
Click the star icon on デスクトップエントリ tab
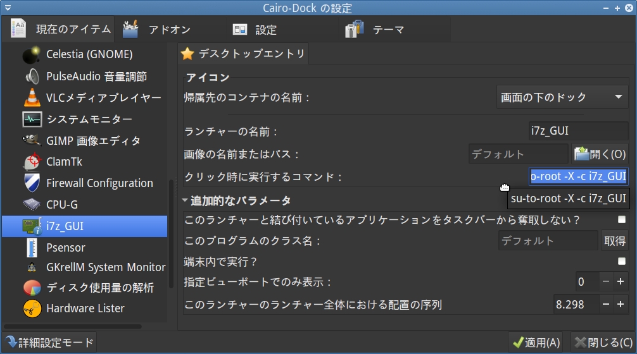click(187, 54)
